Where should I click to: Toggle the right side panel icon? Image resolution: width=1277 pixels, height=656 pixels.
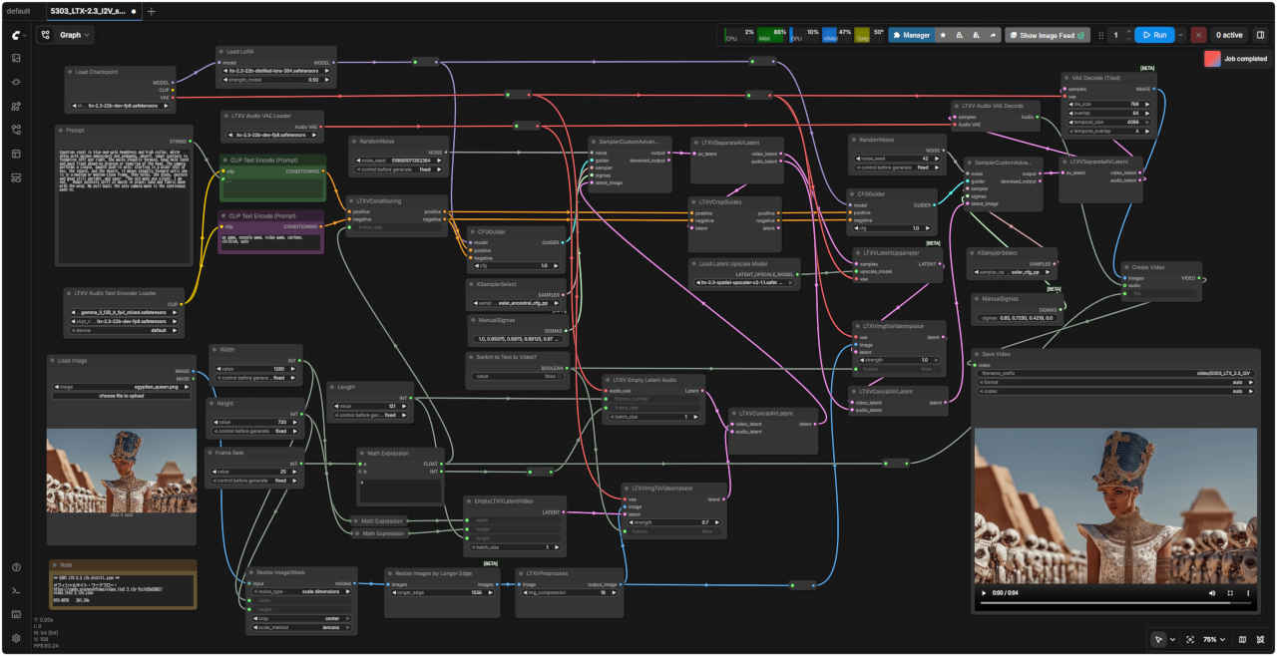tap(1260, 35)
